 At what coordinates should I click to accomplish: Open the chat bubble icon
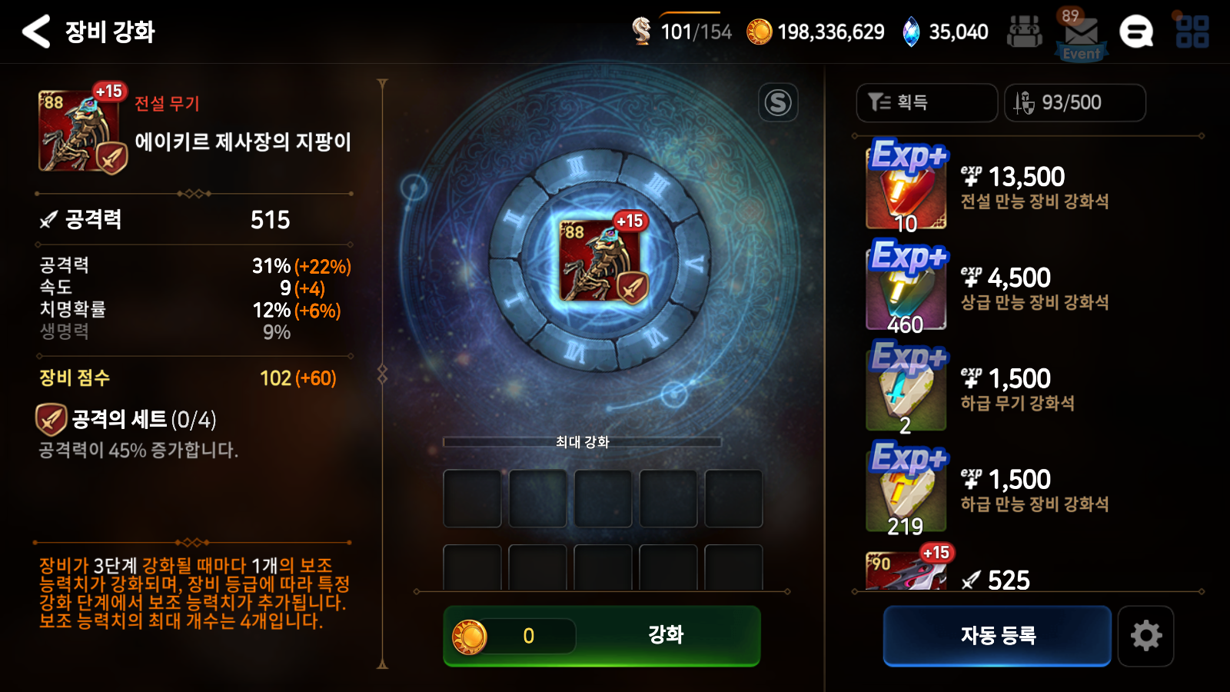pyautogui.click(x=1136, y=32)
